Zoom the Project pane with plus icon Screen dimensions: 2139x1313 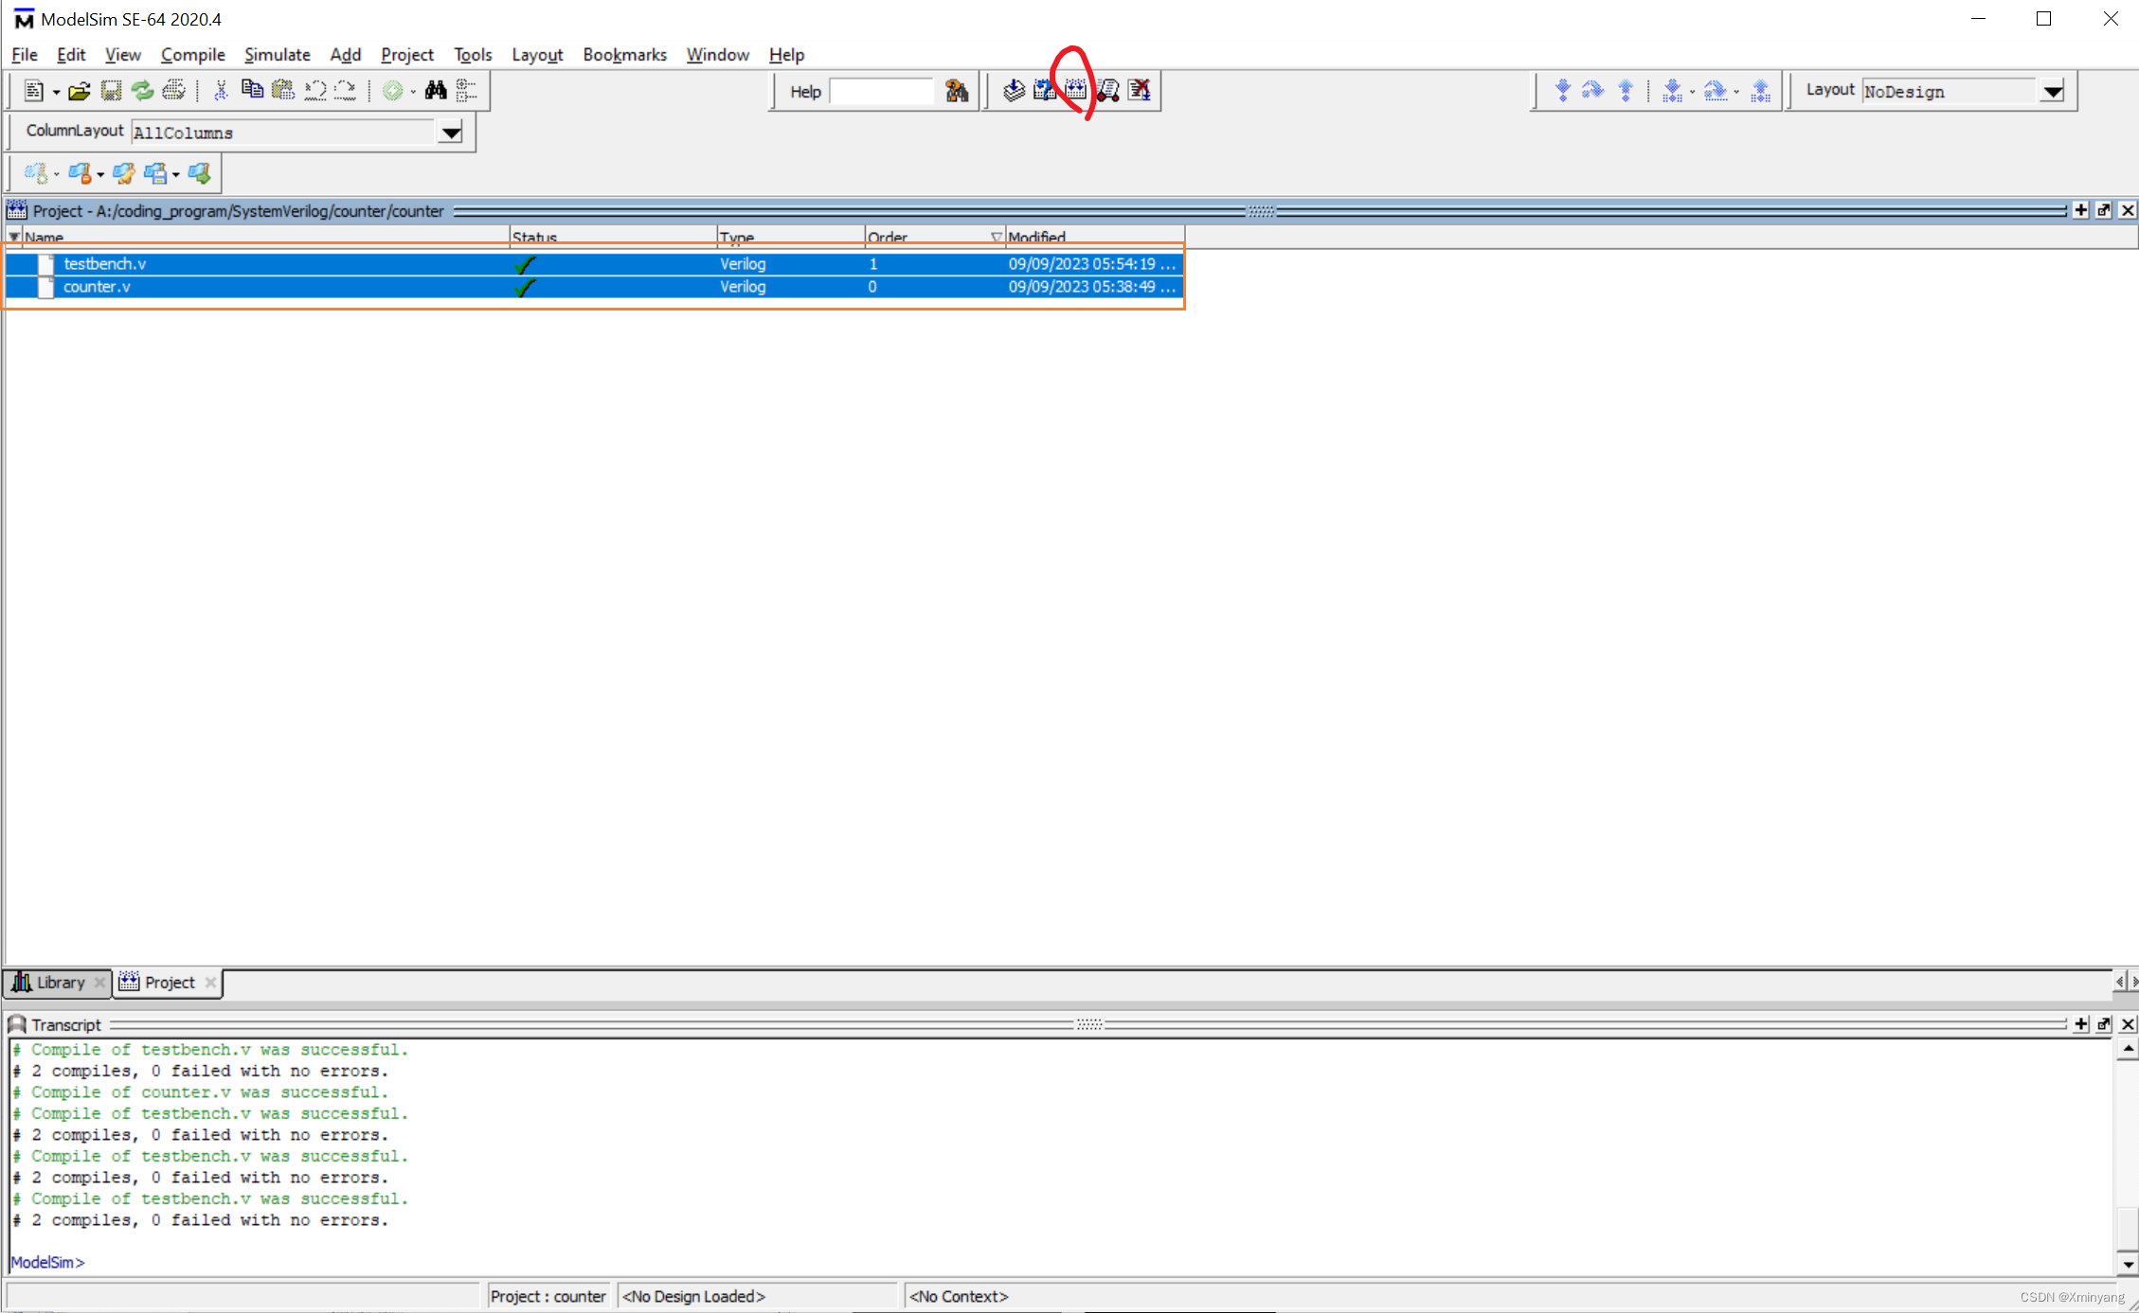pos(2081,210)
